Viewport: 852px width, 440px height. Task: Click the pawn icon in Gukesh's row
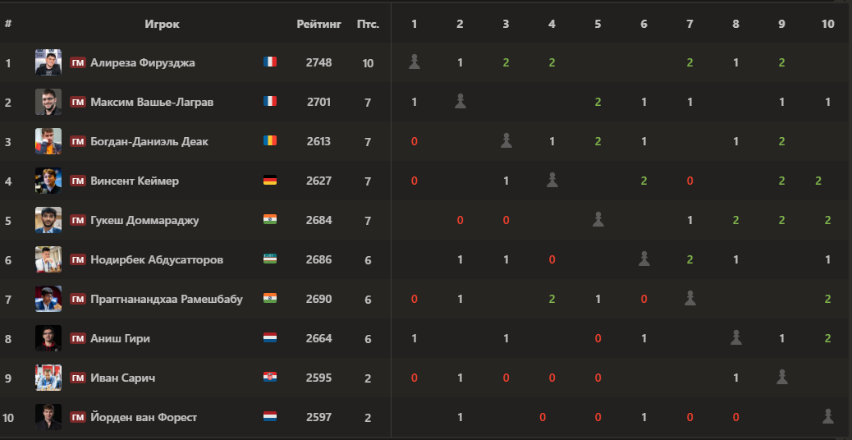pos(598,219)
